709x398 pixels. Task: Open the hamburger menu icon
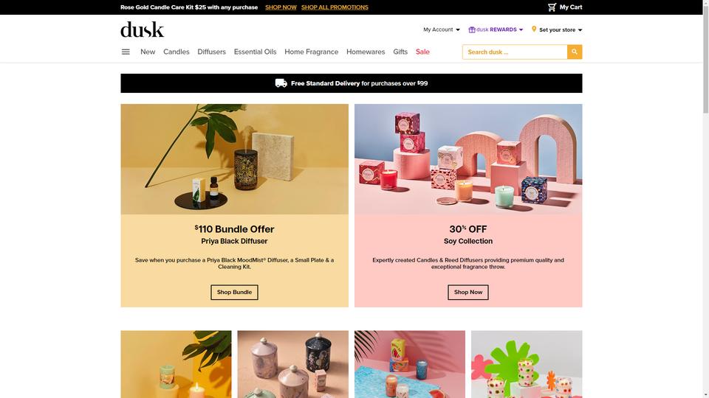(x=126, y=52)
